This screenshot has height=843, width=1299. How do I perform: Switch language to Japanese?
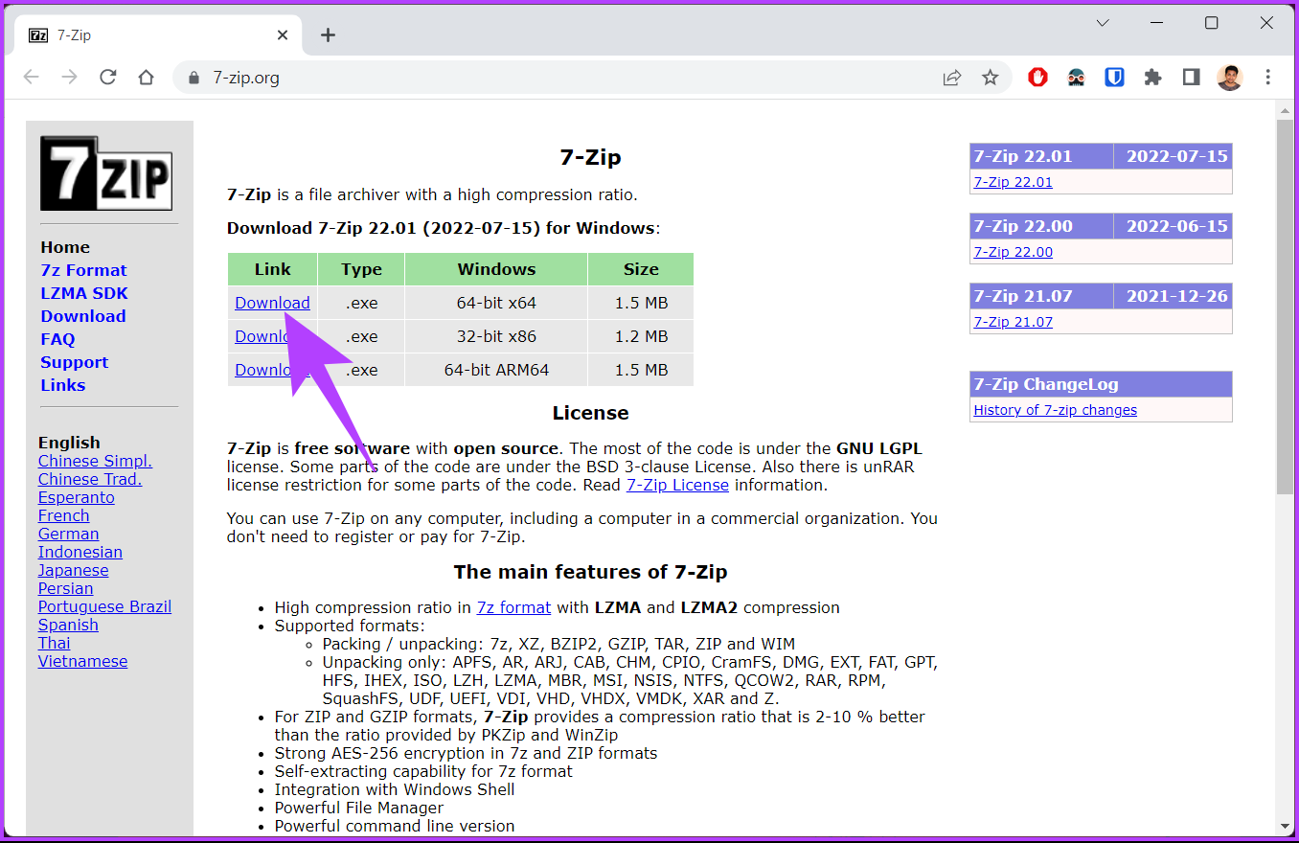[x=74, y=570]
